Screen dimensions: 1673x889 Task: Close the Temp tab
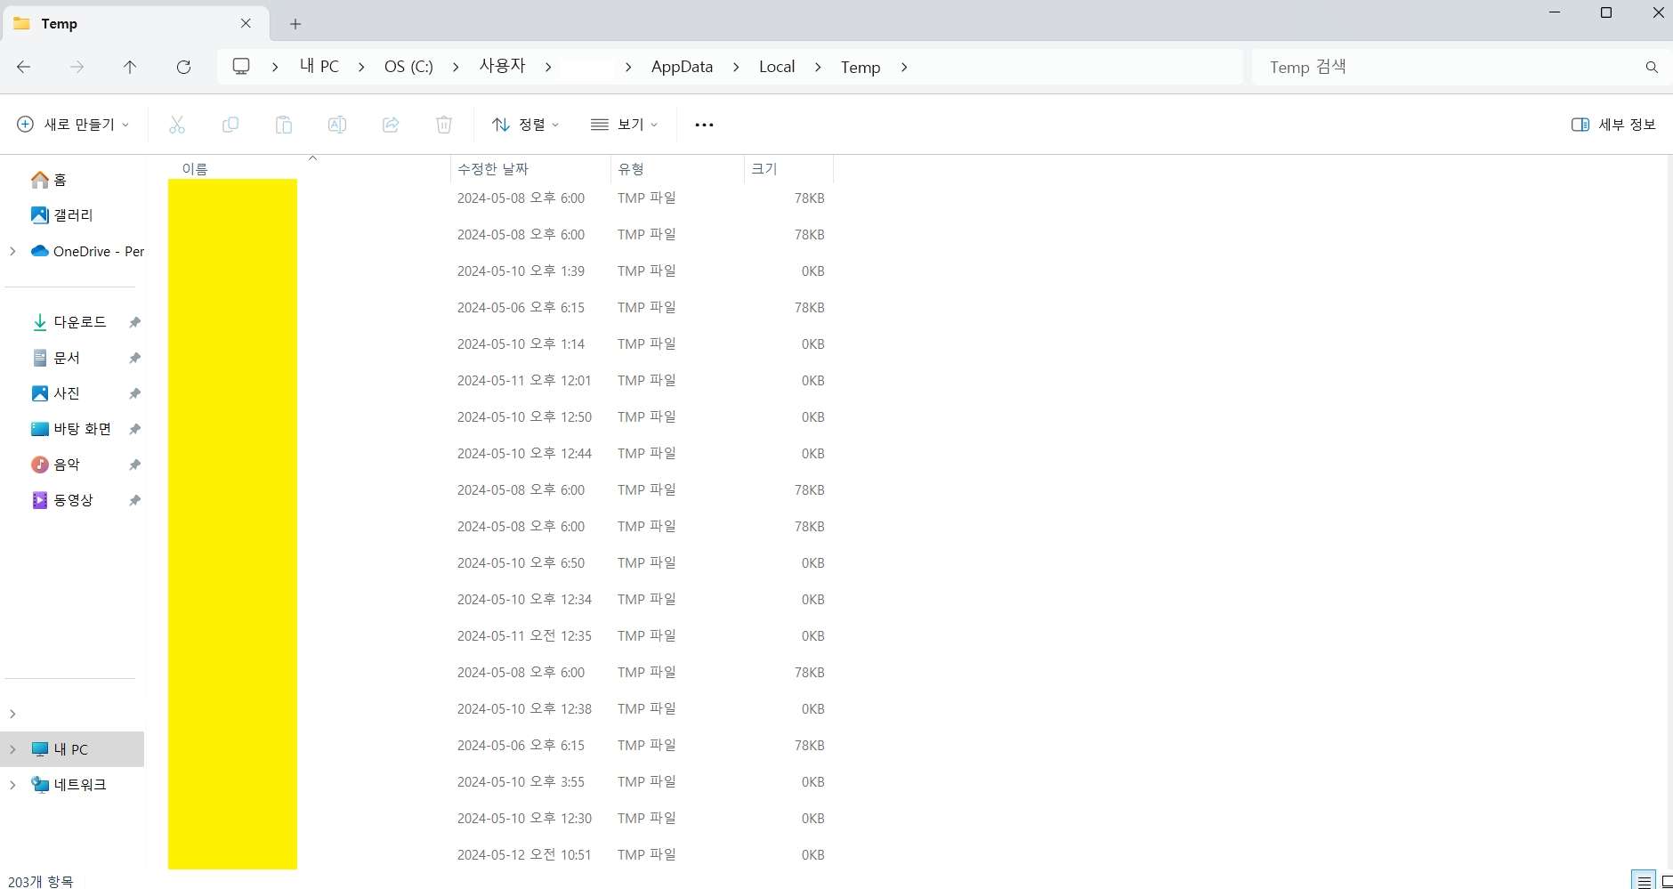click(247, 24)
